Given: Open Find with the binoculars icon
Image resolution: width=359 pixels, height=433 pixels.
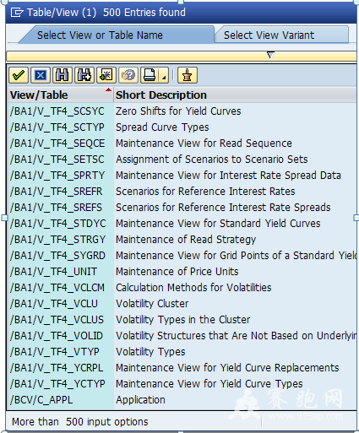Looking at the screenshot, I should click(63, 75).
